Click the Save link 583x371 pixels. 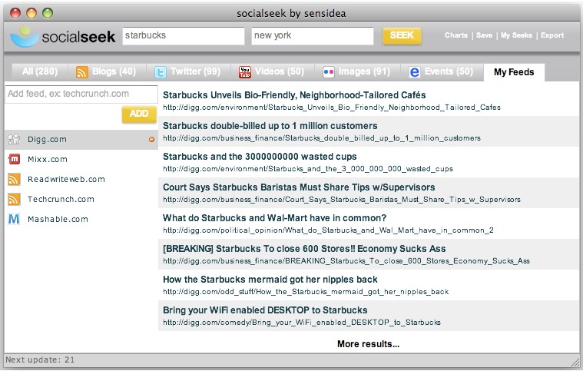[484, 35]
